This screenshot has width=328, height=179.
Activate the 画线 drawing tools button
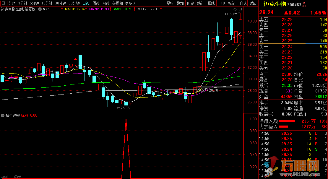[x=211, y=3]
